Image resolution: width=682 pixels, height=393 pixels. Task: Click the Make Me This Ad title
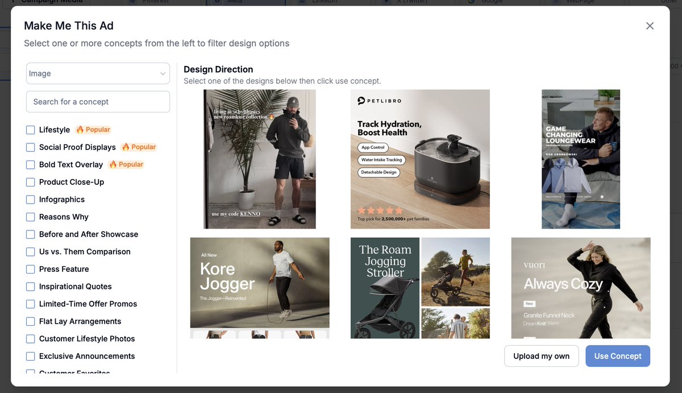coord(69,26)
